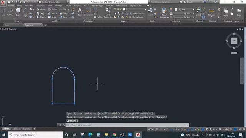Activate the Array command
This screenshot has width=246, height=138.
click(x=63, y=17)
